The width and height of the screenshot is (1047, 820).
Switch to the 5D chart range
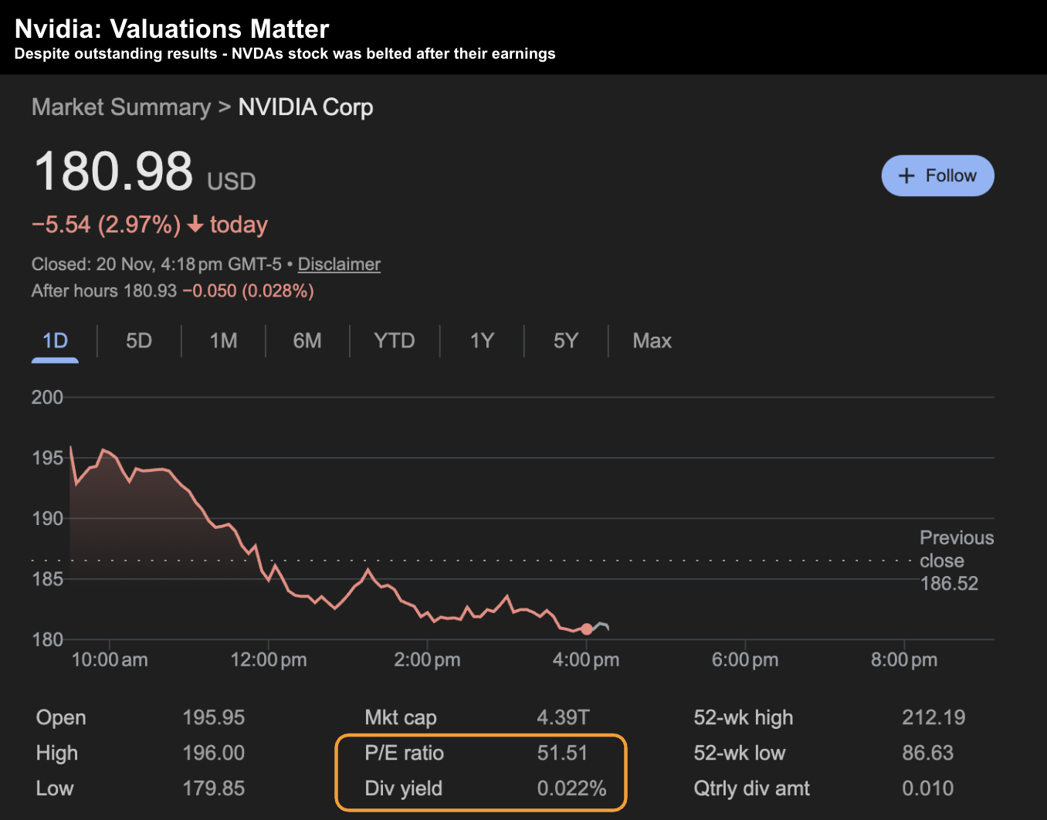point(139,341)
